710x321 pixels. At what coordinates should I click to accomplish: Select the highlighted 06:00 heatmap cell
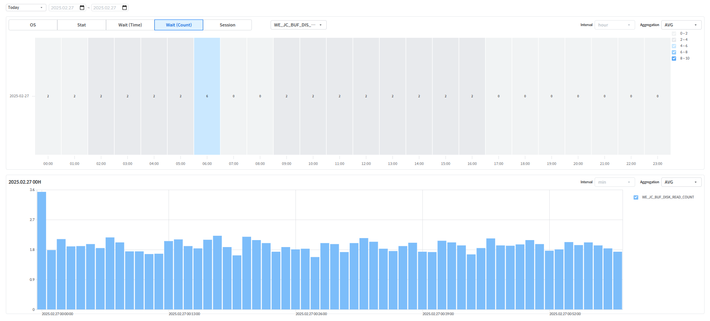click(x=207, y=96)
